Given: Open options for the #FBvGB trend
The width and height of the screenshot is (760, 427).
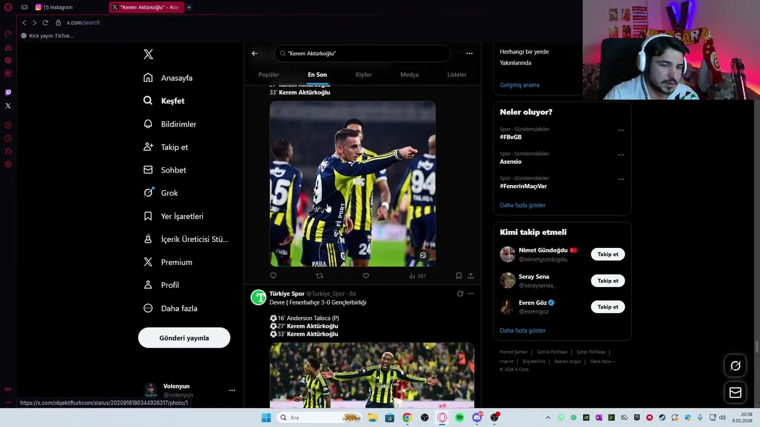Looking at the screenshot, I should [621, 130].
